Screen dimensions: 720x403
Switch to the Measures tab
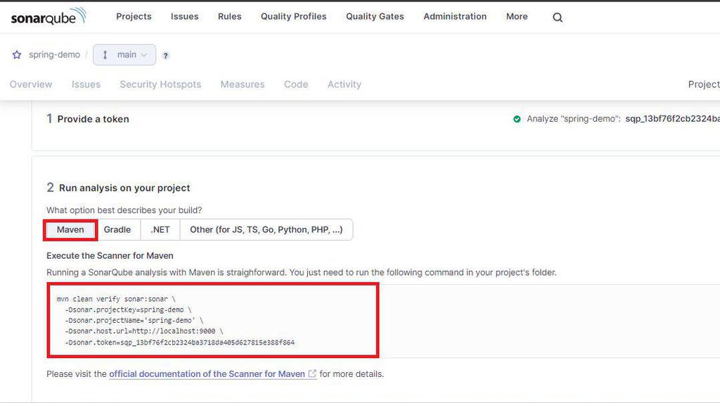[x=243, y=84]
